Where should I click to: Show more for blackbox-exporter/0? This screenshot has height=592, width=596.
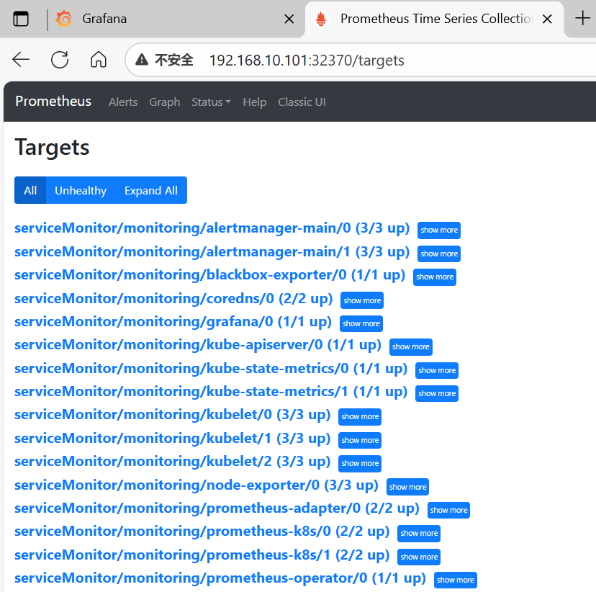435,277
